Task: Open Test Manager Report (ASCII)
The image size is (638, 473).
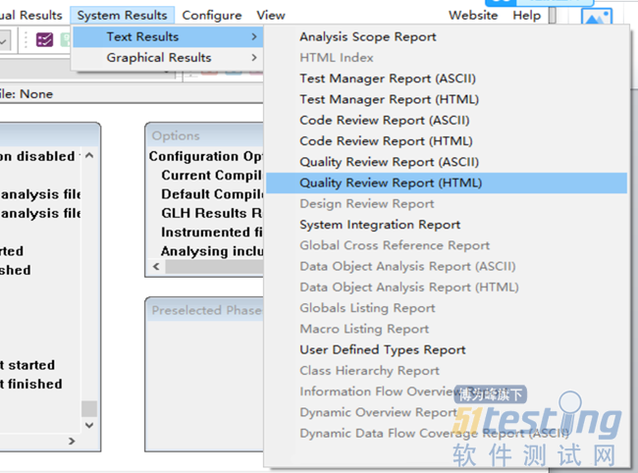Action: click(389, 79)
